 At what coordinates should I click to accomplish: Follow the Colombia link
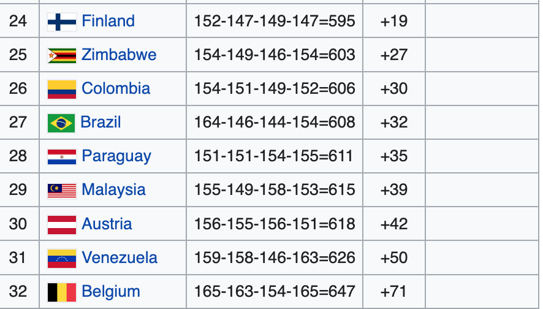click(x=116, y=89)
